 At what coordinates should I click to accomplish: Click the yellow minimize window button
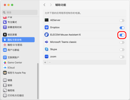pyautogui.click(x=9, y=5)
